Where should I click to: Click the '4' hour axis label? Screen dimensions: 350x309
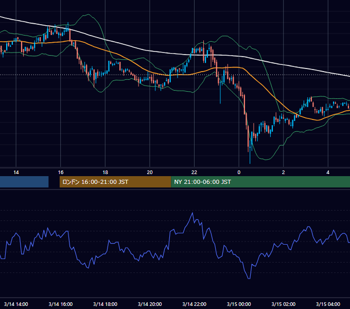point(328,173)
